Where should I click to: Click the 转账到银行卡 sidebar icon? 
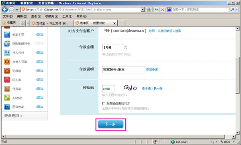7,44
